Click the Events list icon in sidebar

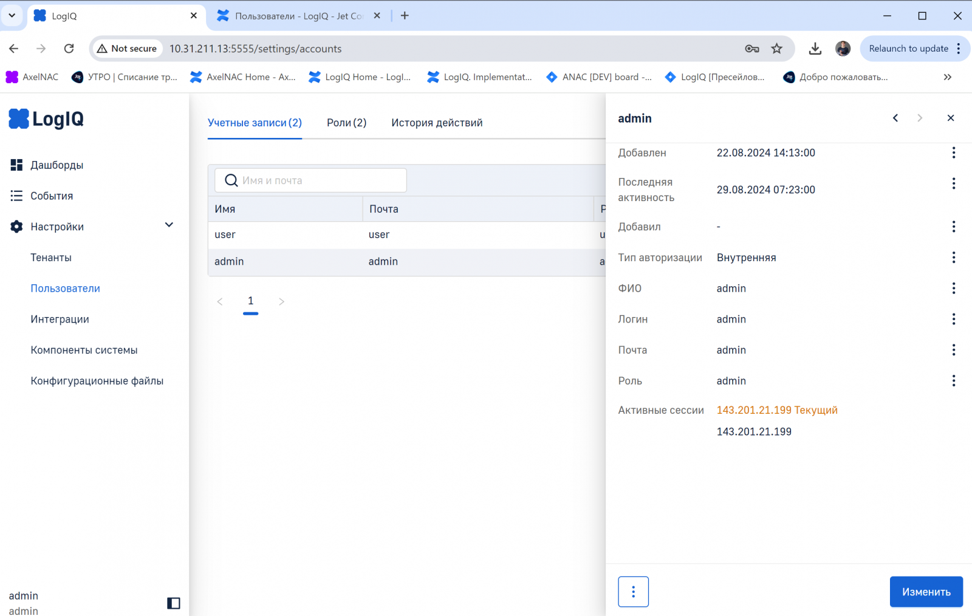[16, 196]
